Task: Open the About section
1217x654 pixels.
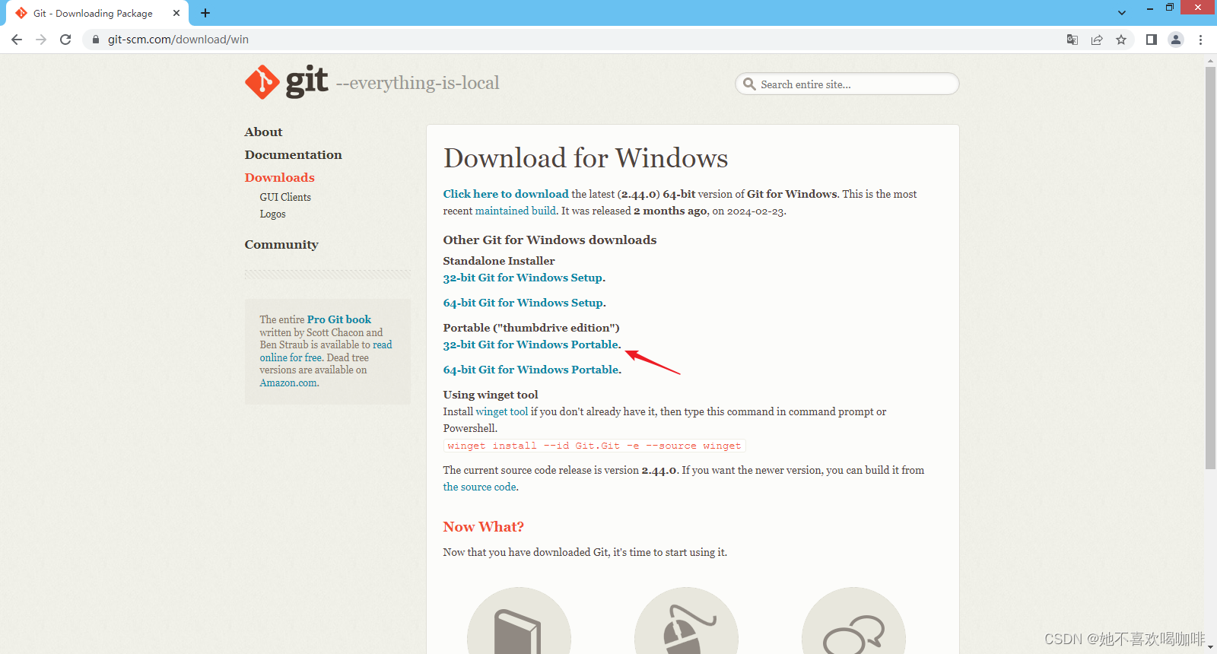Action: 263,132
